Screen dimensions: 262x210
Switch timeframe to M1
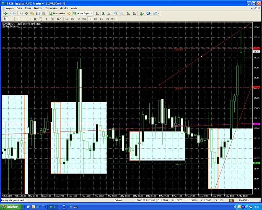[67, 19]
